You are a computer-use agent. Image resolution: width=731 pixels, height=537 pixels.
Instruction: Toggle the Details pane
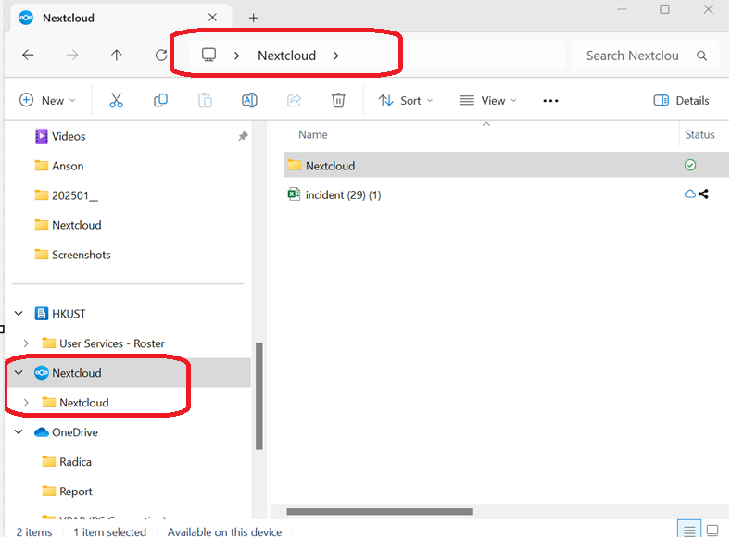681,100
